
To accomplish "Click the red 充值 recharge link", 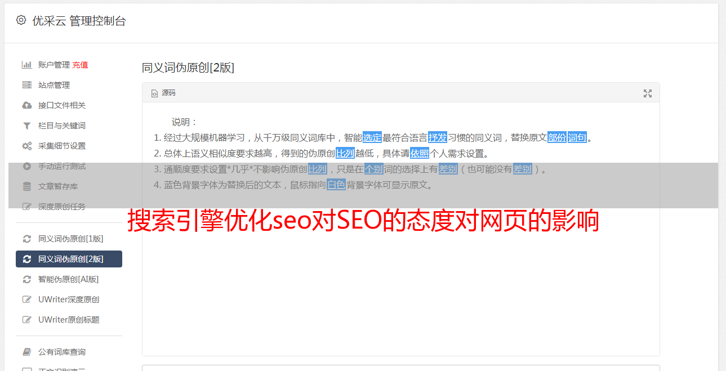I will (80, 65).
